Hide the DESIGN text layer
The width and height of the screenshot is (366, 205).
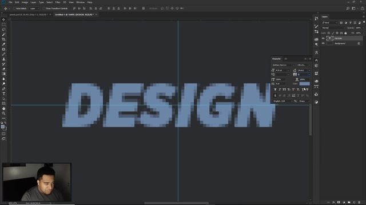tap(323, 38)
